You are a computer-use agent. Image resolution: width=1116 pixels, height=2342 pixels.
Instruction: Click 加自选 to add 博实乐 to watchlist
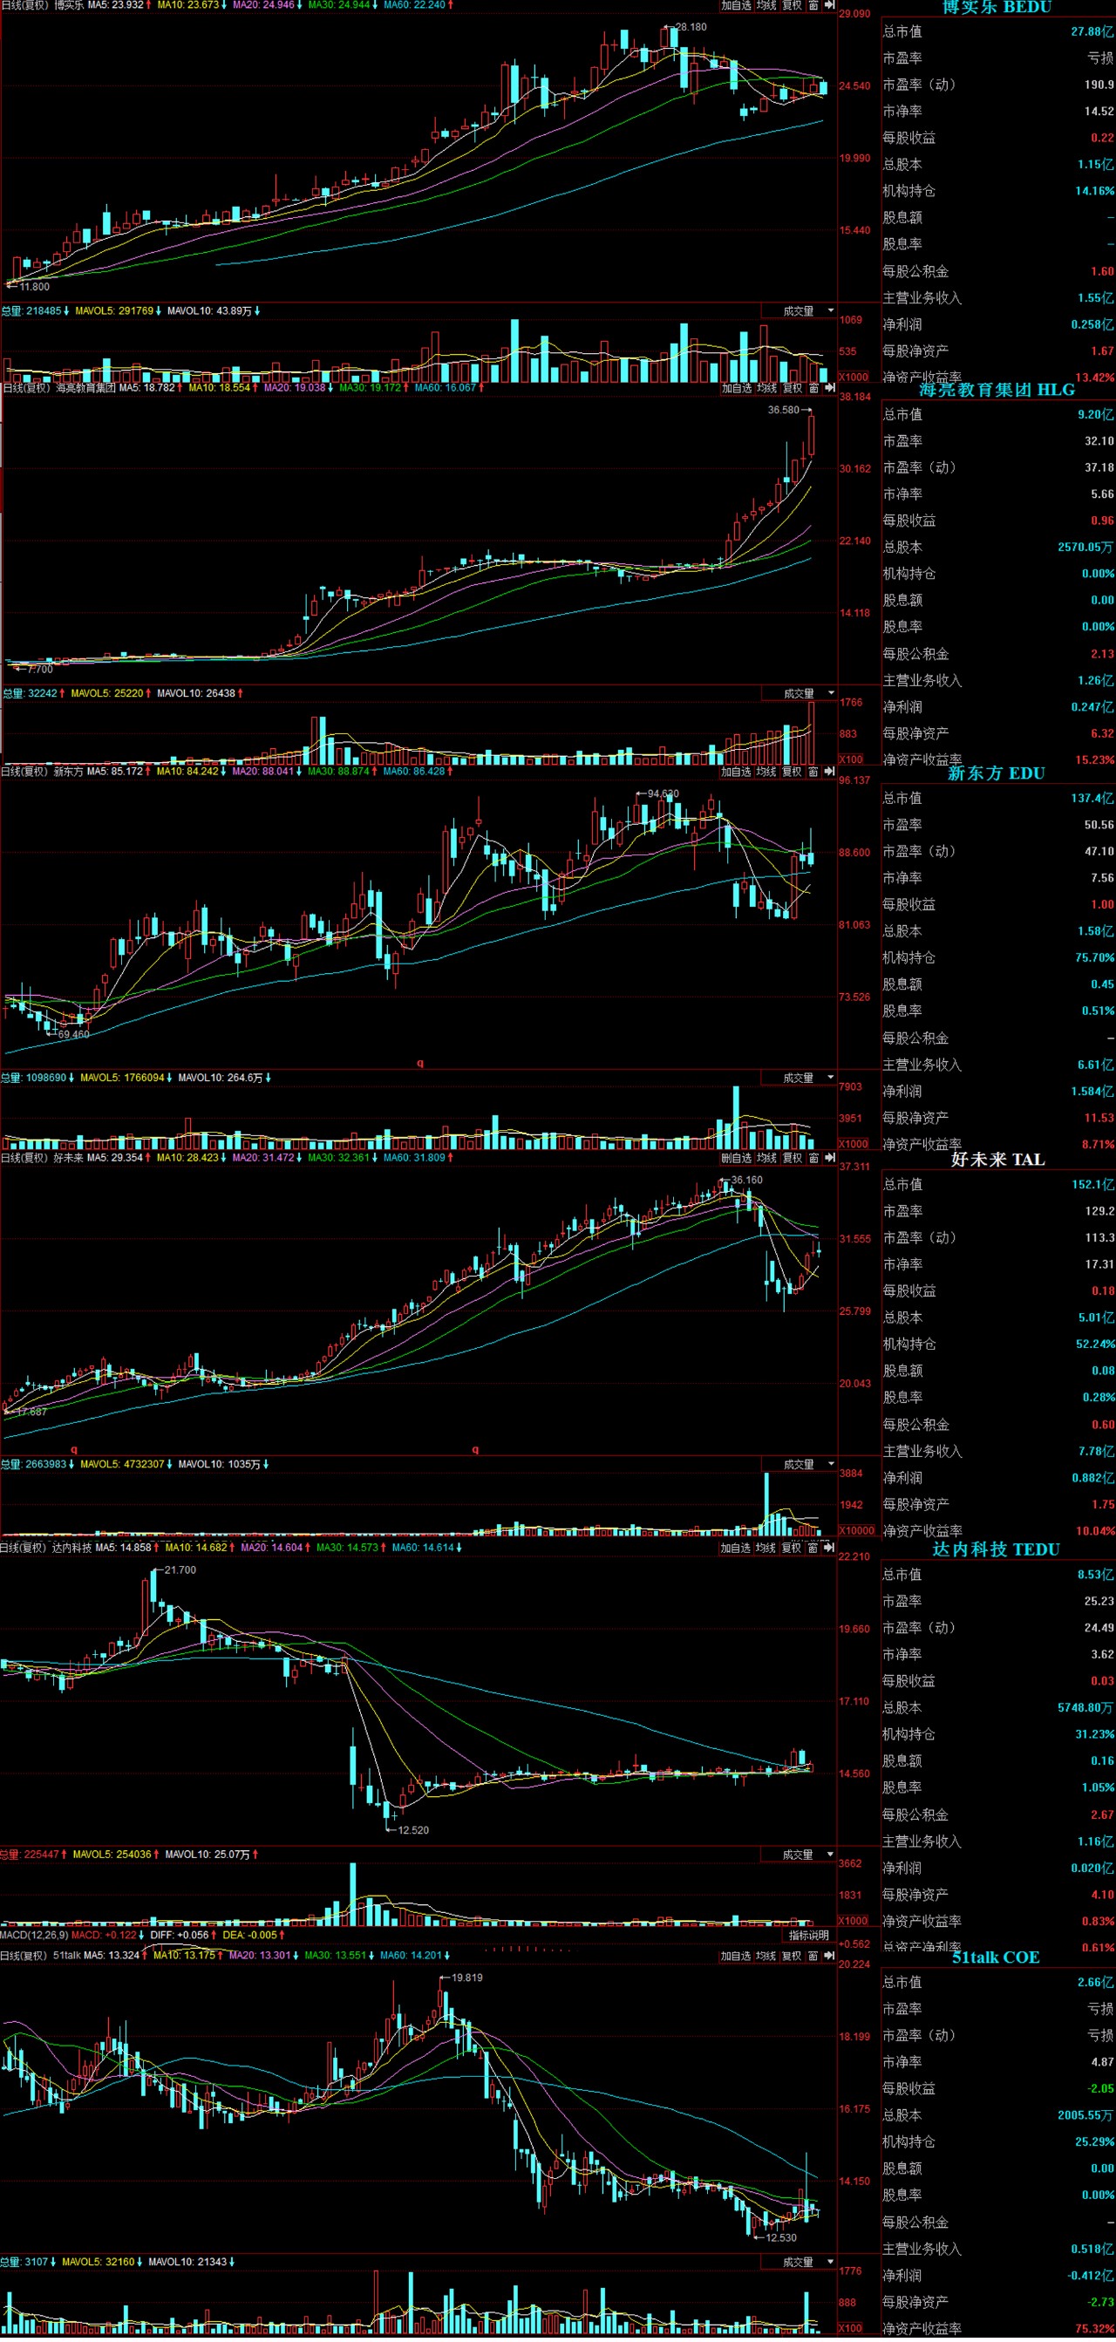[x=736, y=5]
